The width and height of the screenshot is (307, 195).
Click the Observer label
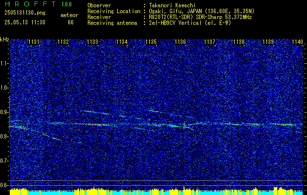[99, 5]
